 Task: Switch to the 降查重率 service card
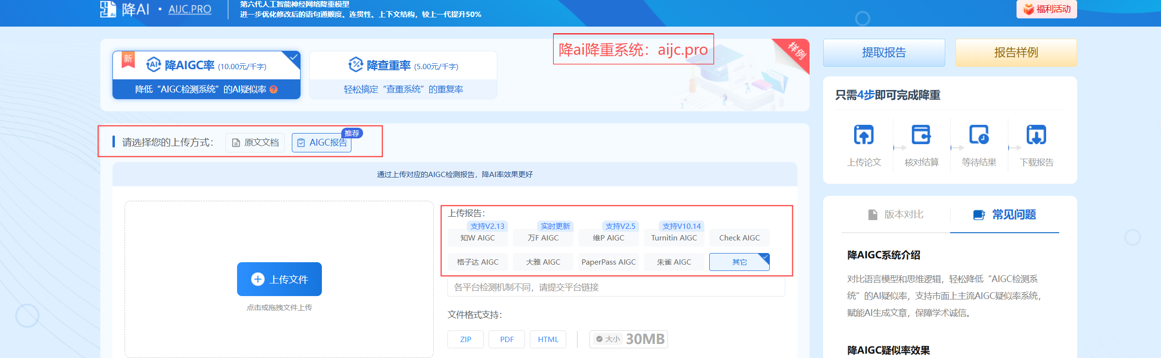[403, 75]
